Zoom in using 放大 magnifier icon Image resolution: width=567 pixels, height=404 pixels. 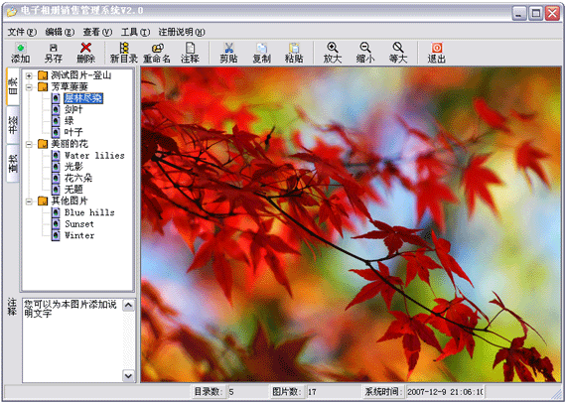333,53
